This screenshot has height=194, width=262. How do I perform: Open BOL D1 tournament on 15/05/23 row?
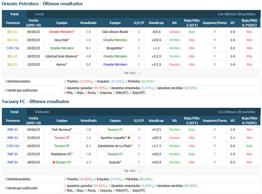pos(13,64)
